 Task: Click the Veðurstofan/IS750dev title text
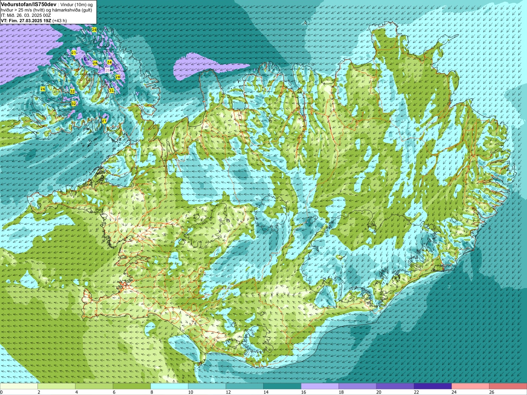coord(28,4)
